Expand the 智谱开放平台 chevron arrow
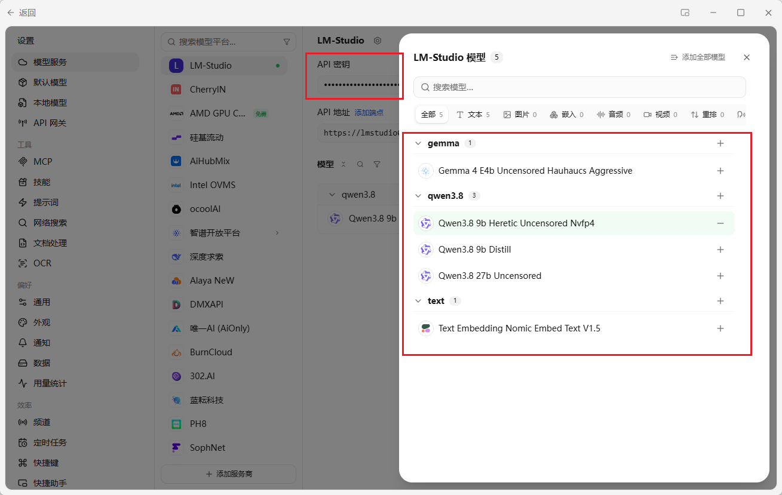This screenshot has width=782, height=495. point(277,233)
